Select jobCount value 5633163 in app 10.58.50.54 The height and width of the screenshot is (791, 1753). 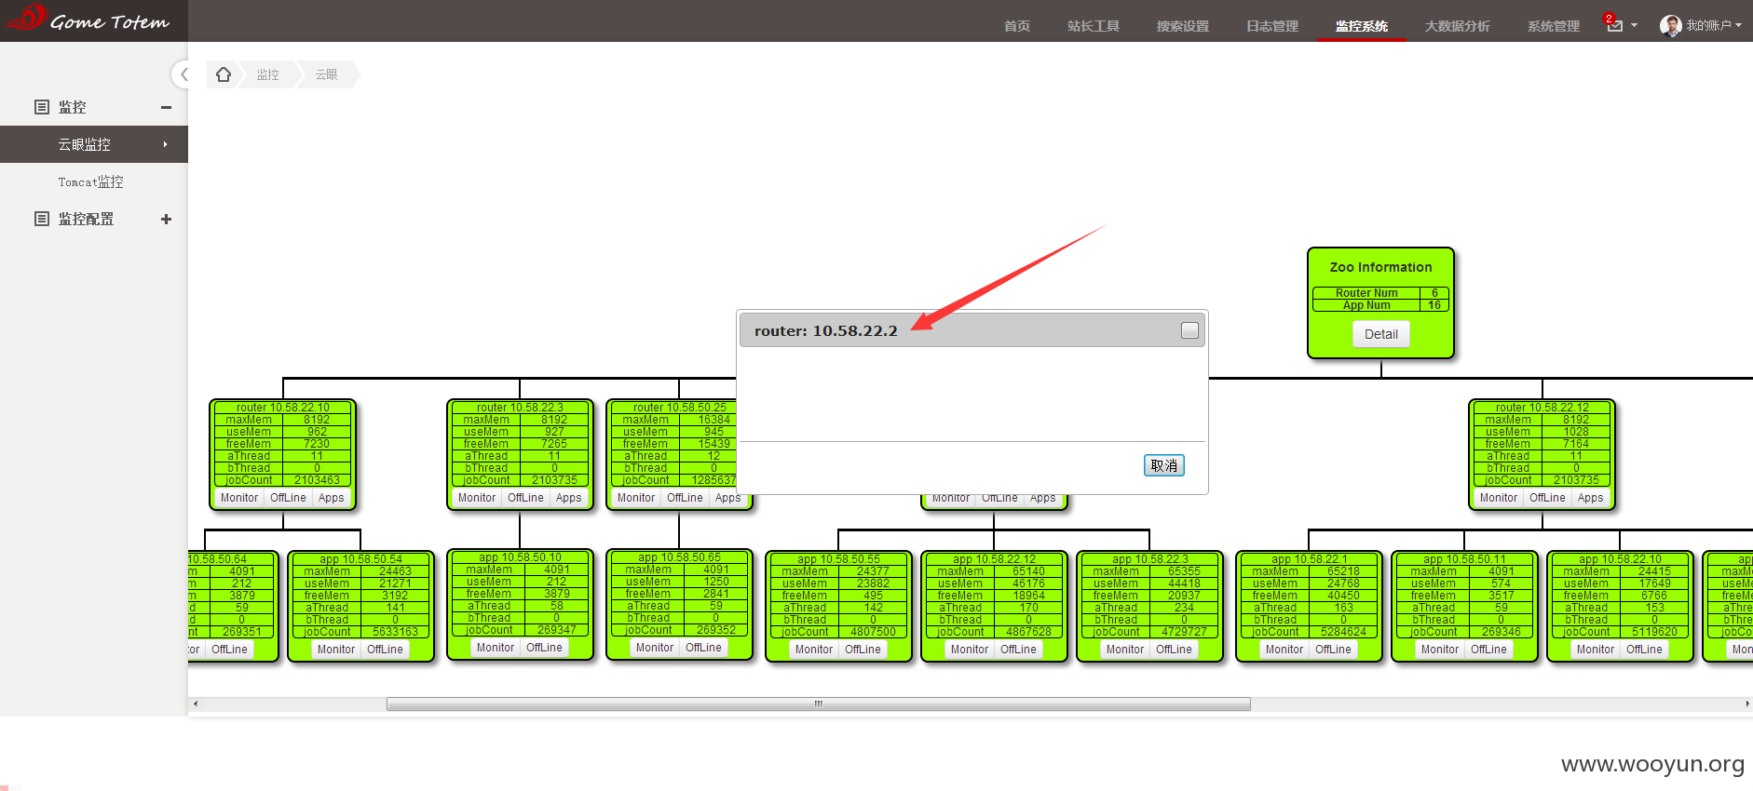coord(395,632)
